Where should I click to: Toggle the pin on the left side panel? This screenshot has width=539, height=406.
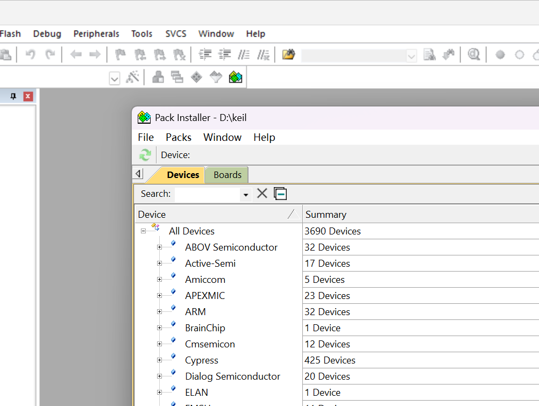[x=13, y=96]
